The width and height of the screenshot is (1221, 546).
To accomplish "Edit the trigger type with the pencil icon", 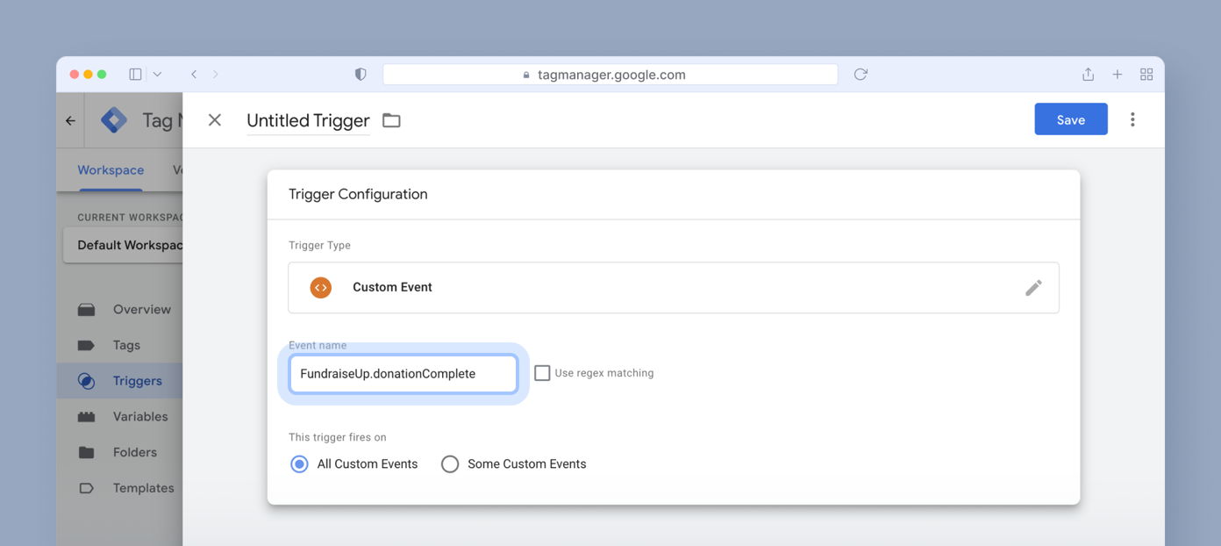I will (x=1034, y=287).
